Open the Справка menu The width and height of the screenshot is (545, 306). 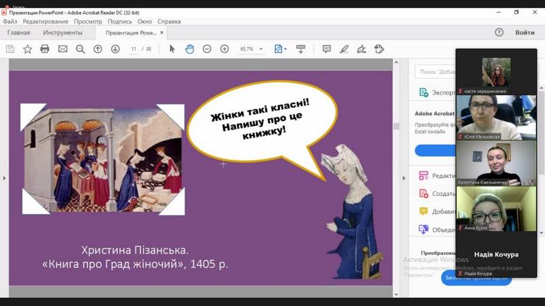tap(169, 21)
